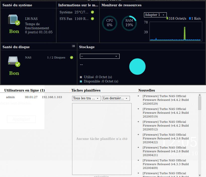Click the Appliquer button

[x=21, y=119]
